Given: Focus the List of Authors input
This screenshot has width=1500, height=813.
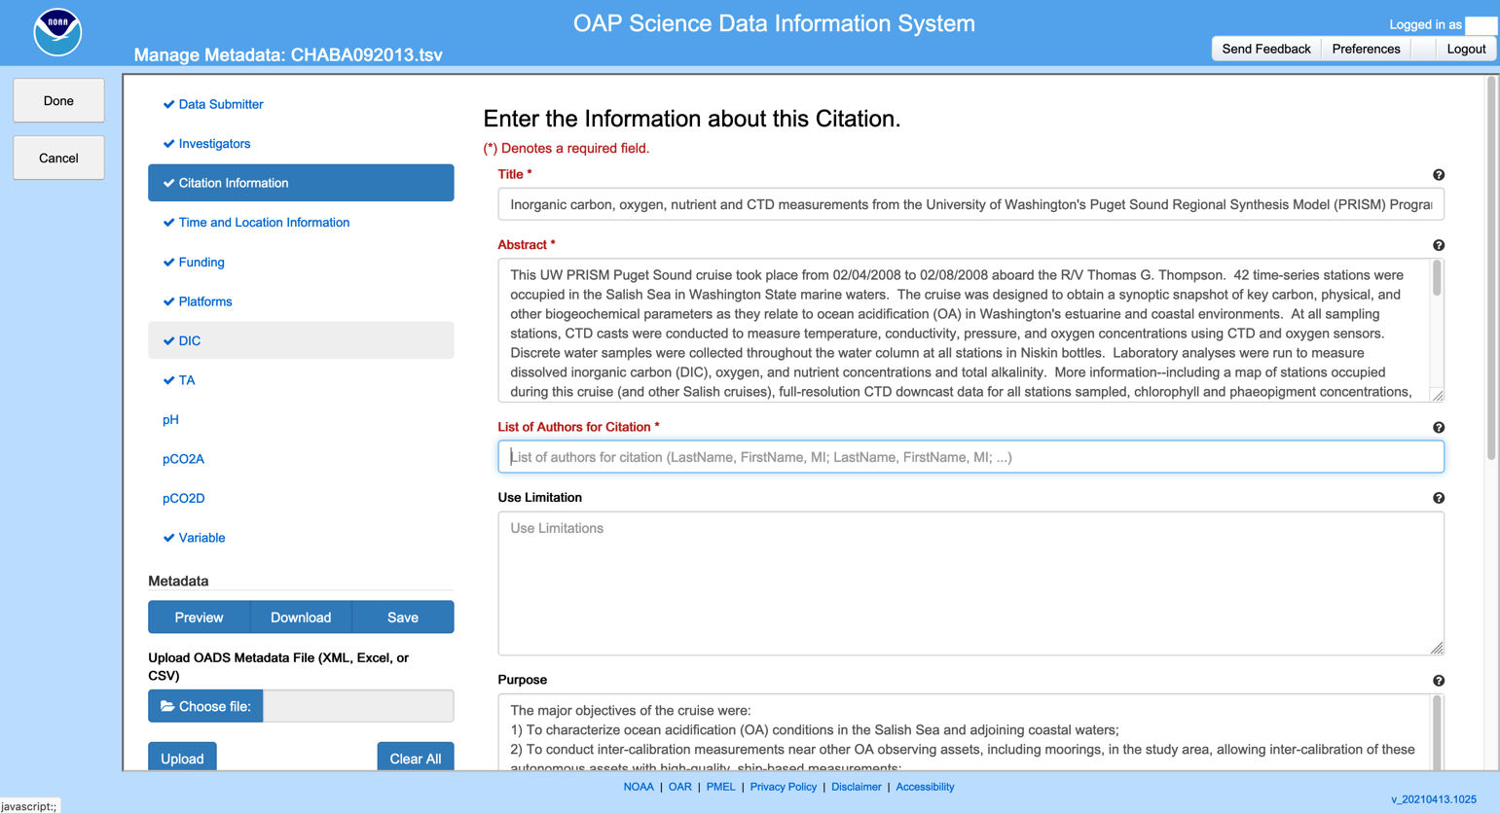Looking at the screenshot, I should 970,457.
